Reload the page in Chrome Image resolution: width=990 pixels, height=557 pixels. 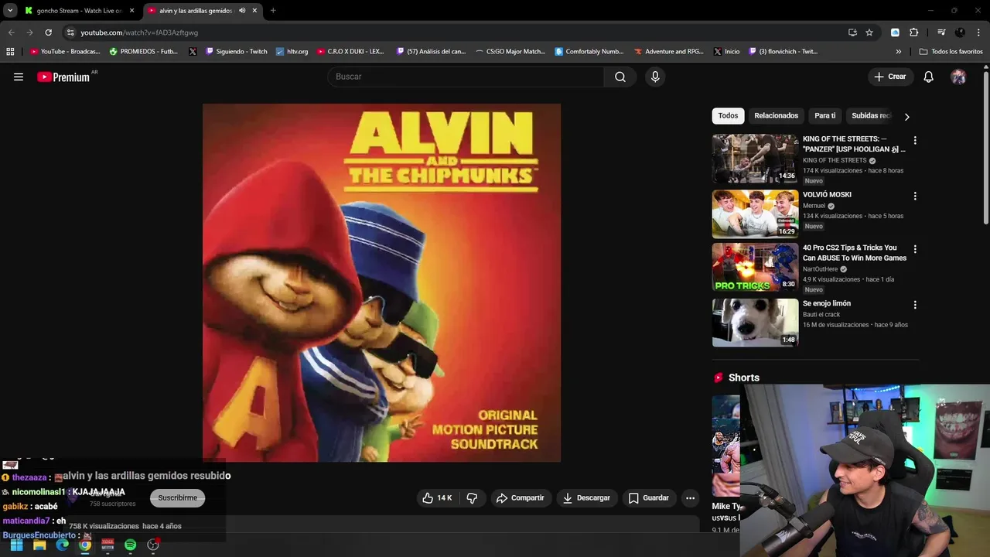tap(48, 32)
